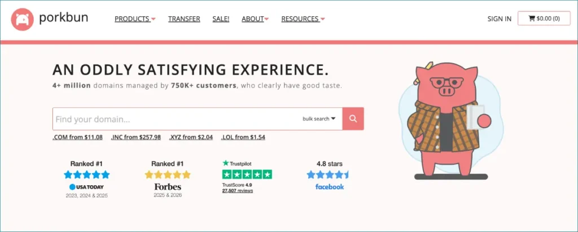Open the SALE! page

click(x=221, y=19)
